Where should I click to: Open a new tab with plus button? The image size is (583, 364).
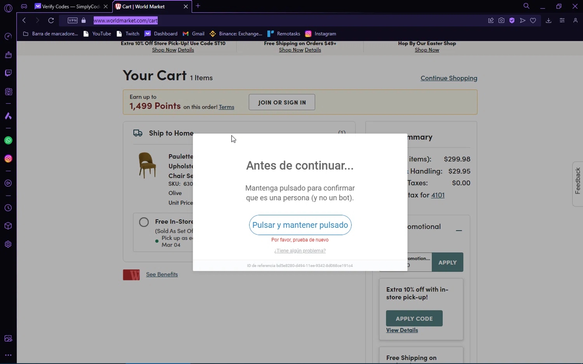(198, 6)
